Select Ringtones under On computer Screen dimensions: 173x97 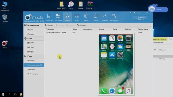coord(31,34)
